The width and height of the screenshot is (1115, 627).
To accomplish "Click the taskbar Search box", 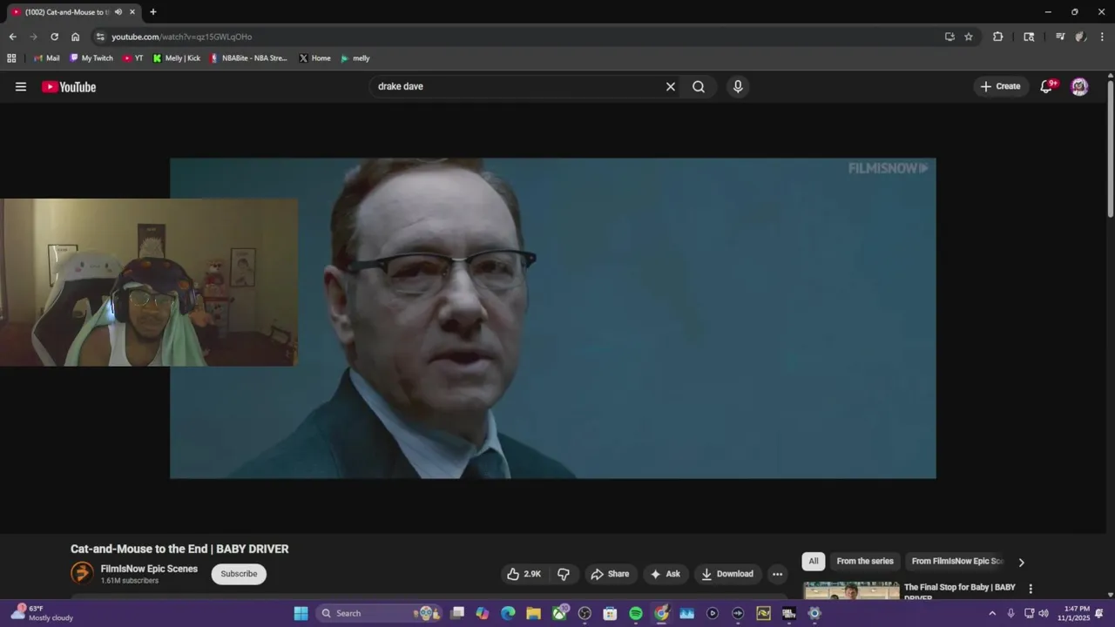I will pyautogui.click(x=379, y=613).
